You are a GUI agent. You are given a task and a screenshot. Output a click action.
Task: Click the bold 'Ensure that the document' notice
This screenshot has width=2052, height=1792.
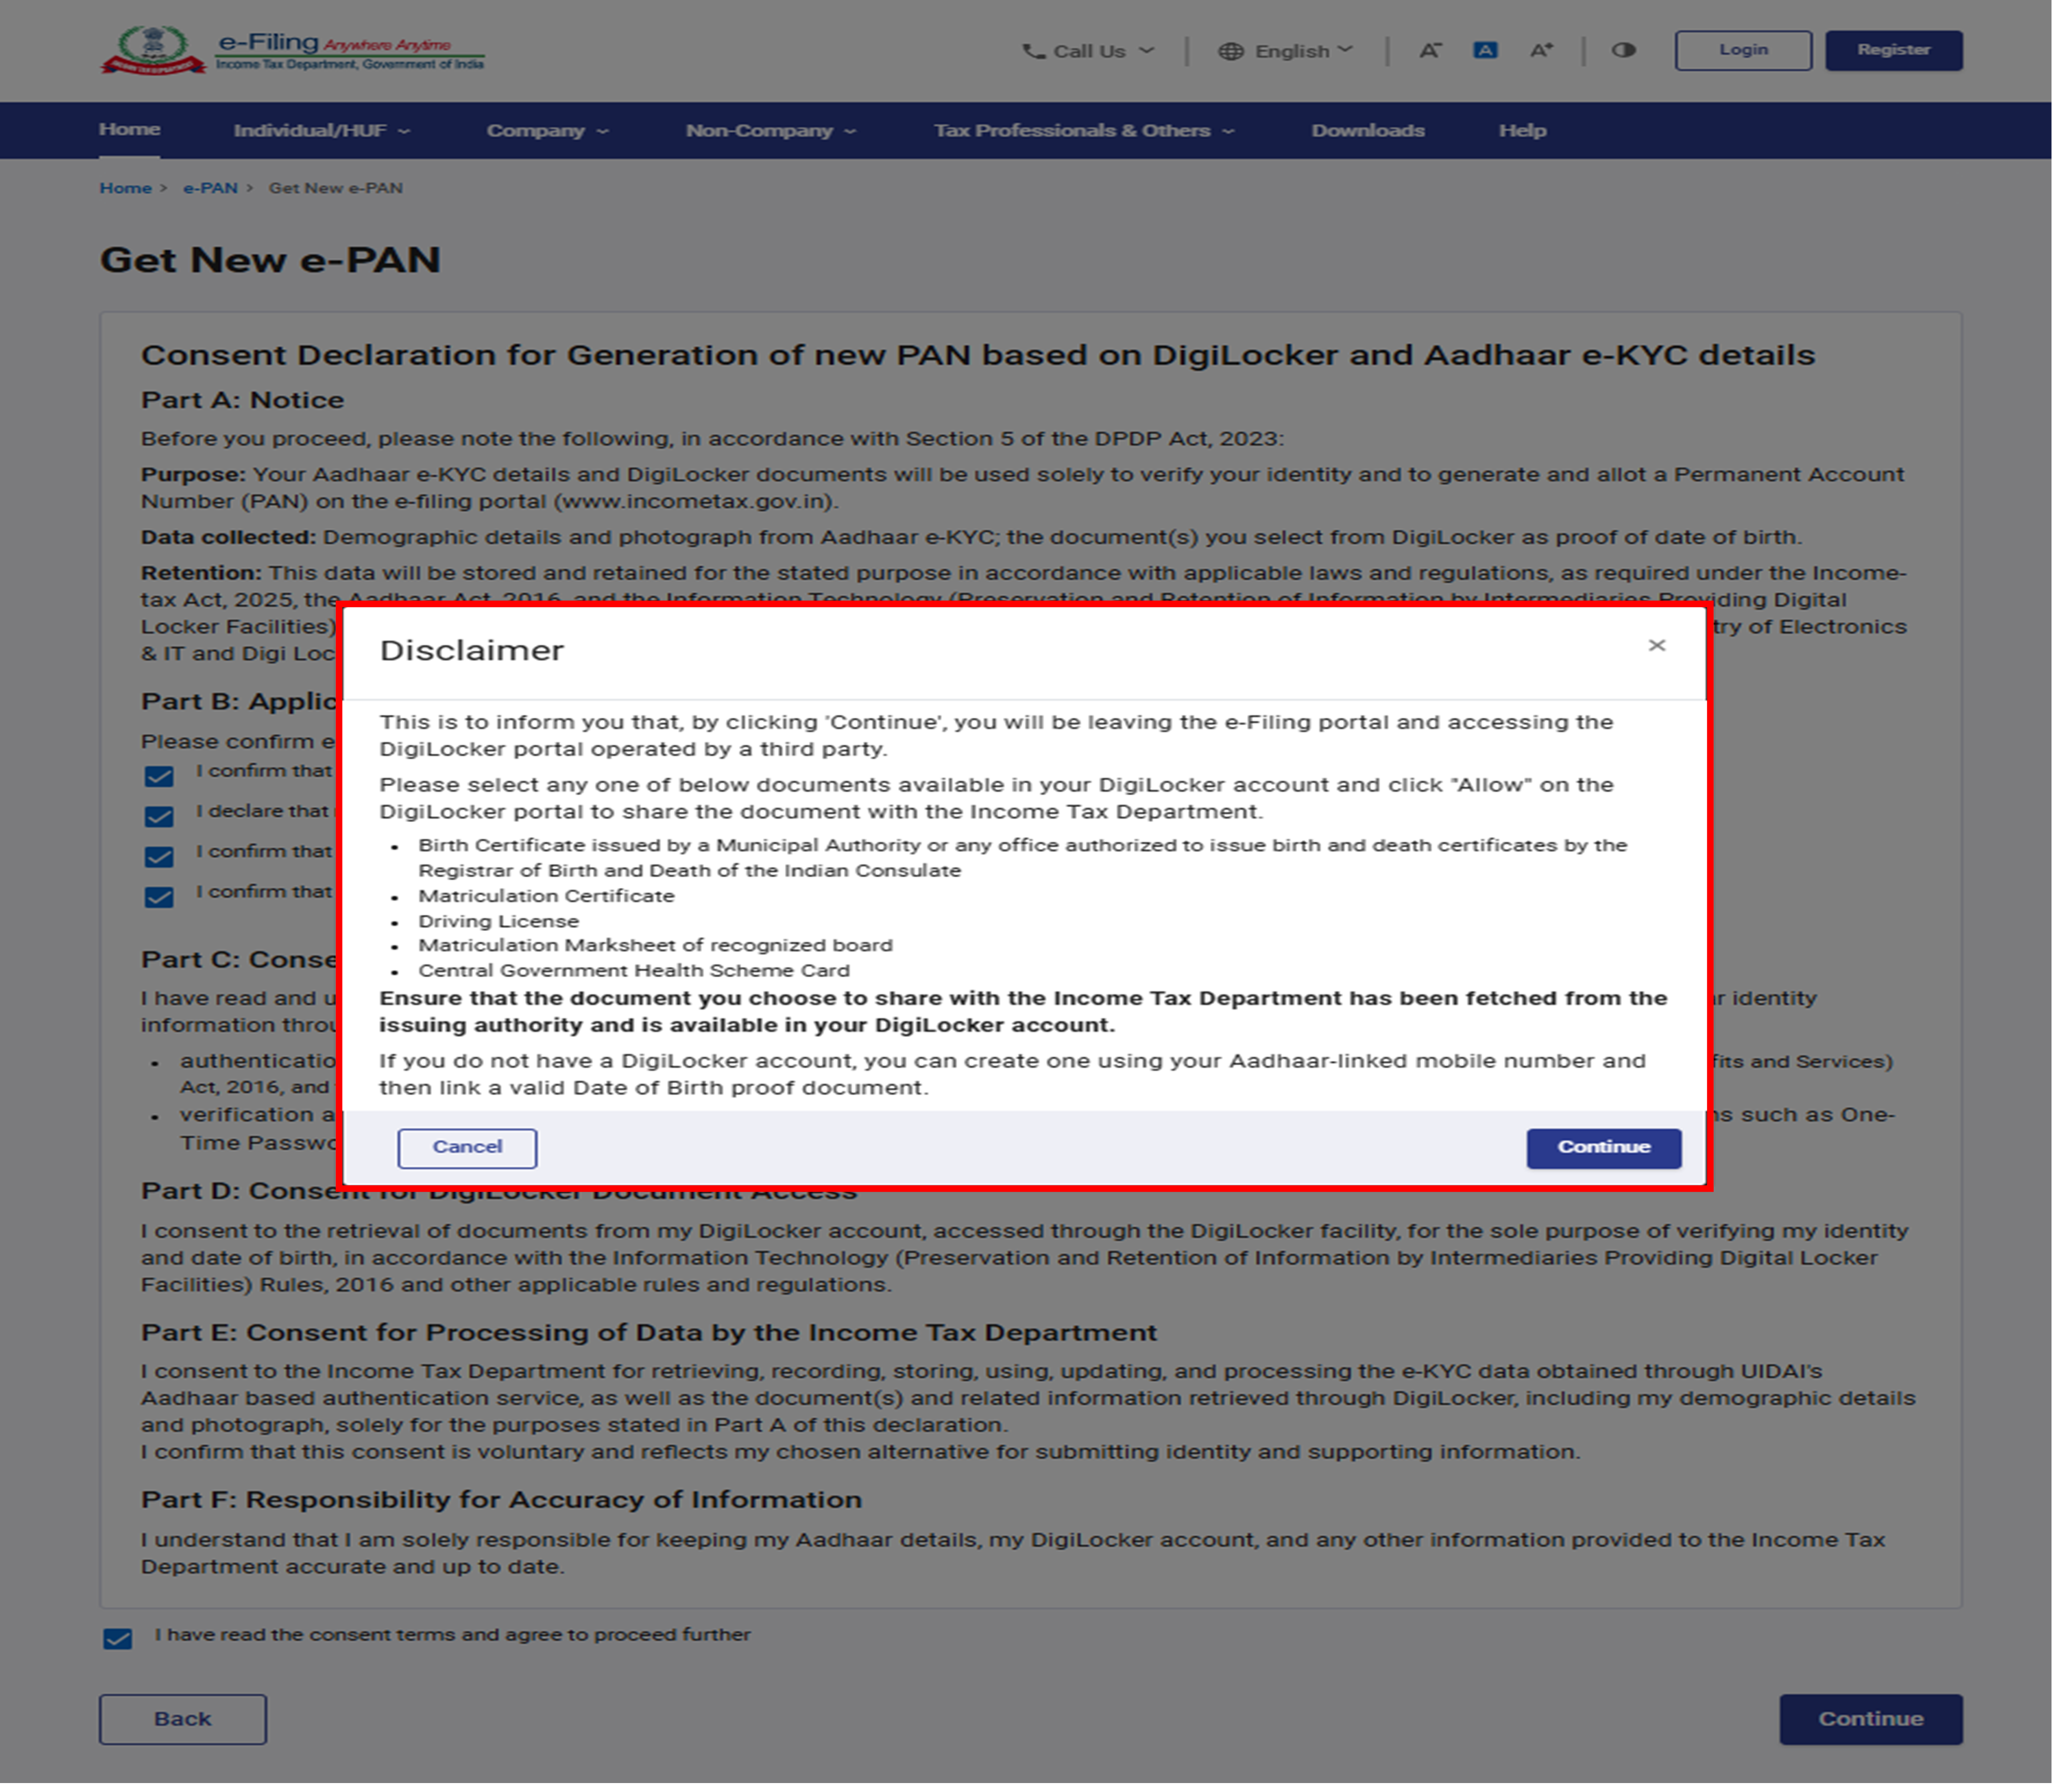pyautogui.click(x=1024, y=1011)
